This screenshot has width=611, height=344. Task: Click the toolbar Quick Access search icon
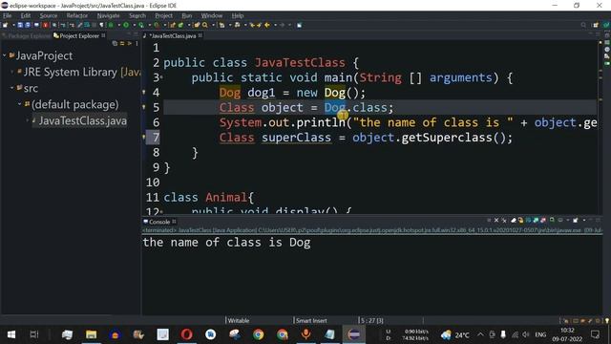583,25
